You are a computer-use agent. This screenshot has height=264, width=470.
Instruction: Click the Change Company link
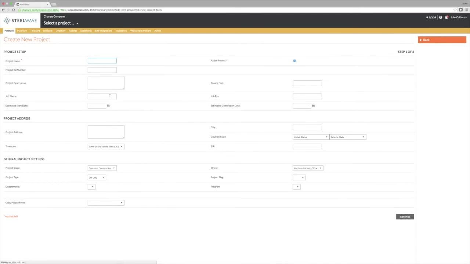54,16
